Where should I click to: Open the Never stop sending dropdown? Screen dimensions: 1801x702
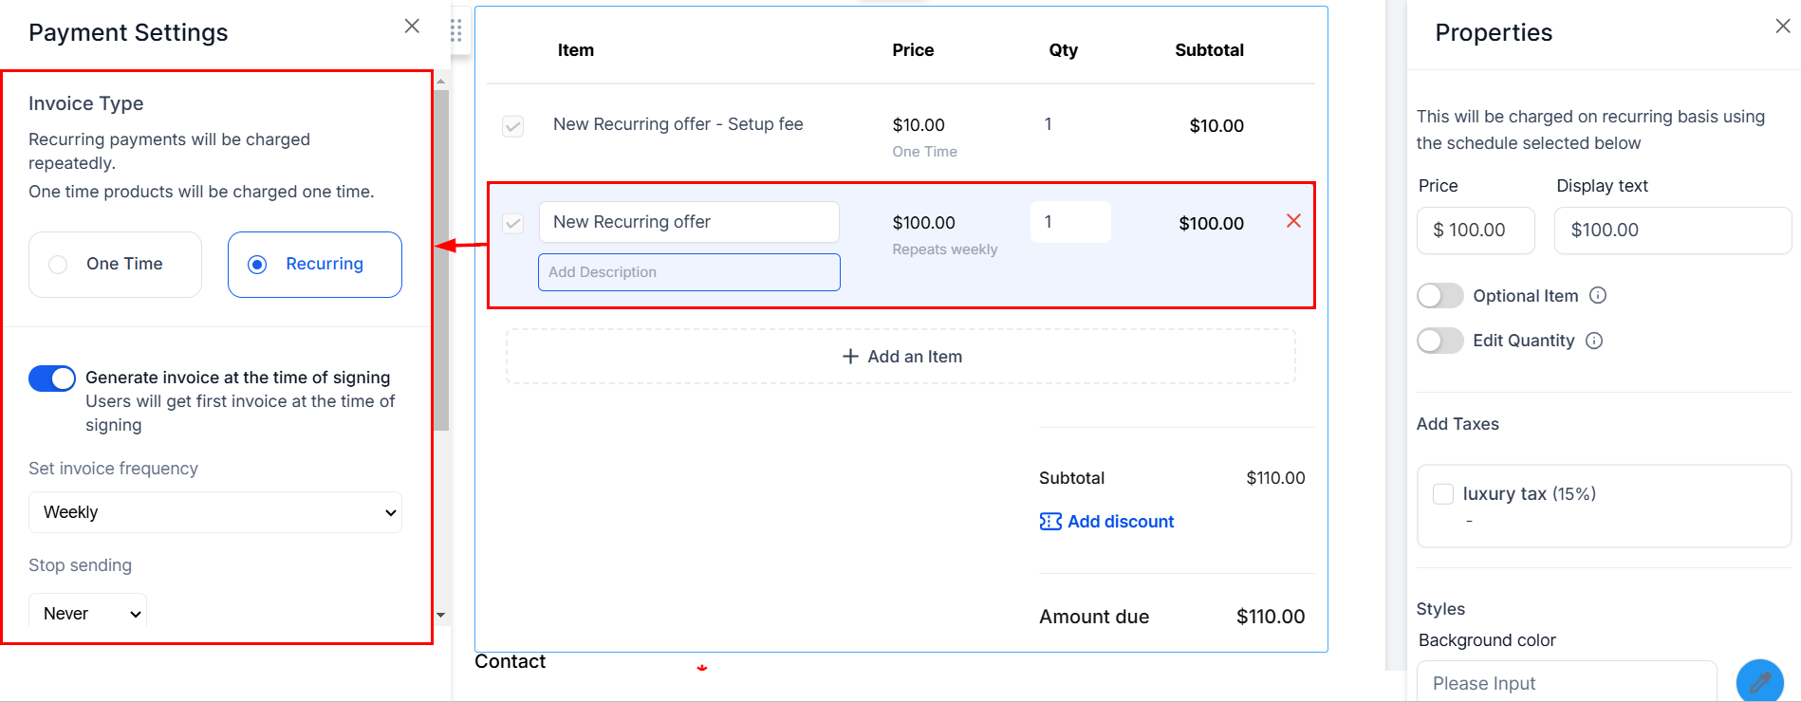pos(88,613)
